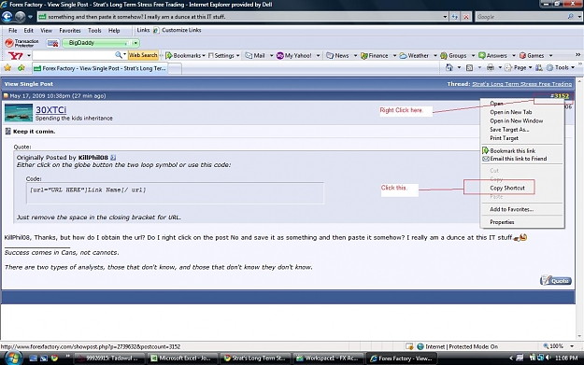The height and width of the screenshot is (365, 584).
Task: Click the Add to Favorites star-plus icon
Action: (21, 68)
